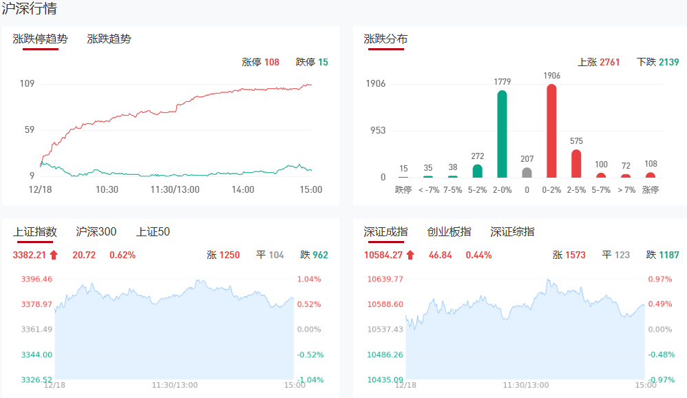687x398 pixels.
Task: Switch to the 涨跌趋势 tab
Action: 109,39
